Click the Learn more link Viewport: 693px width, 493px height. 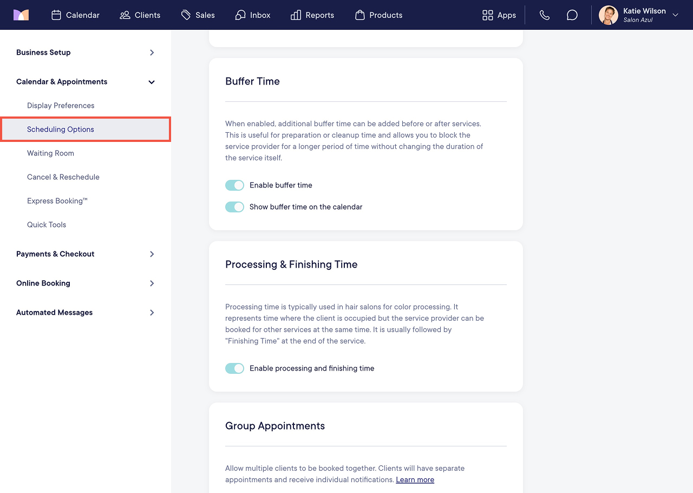[x=415, y=480]
